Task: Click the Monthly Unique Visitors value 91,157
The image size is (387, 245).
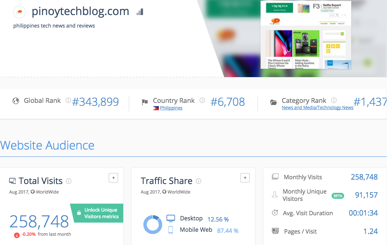Action: [x=366, y=195]
